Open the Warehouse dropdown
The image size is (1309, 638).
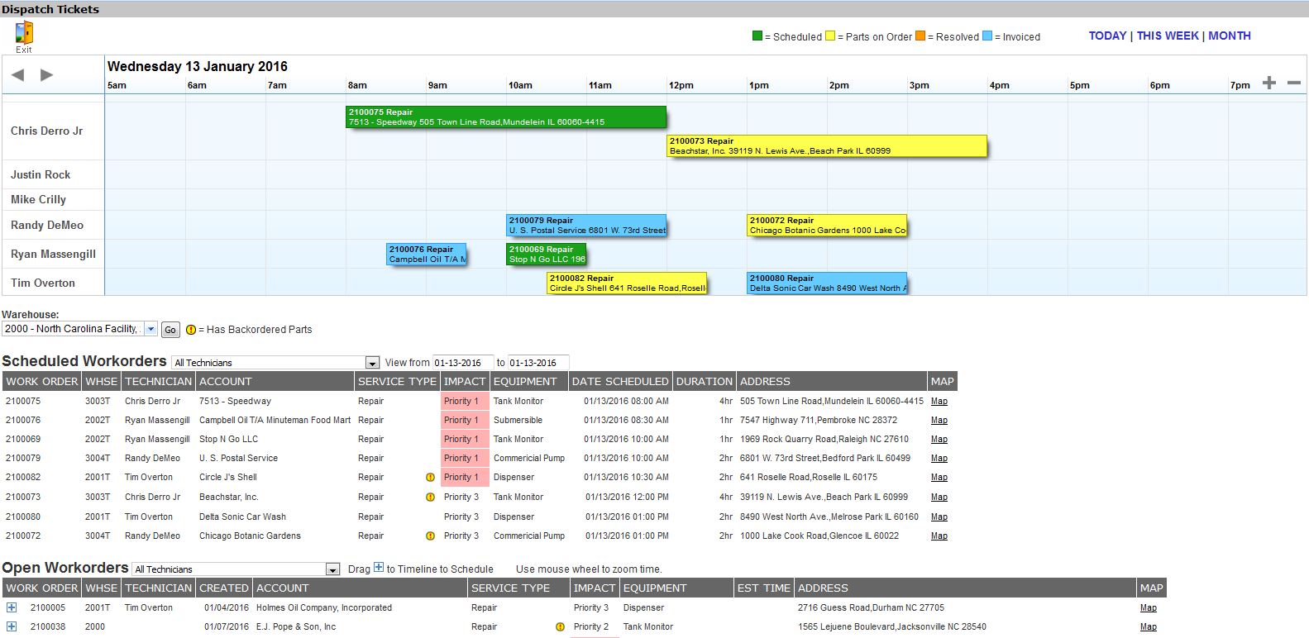point(79,329)
